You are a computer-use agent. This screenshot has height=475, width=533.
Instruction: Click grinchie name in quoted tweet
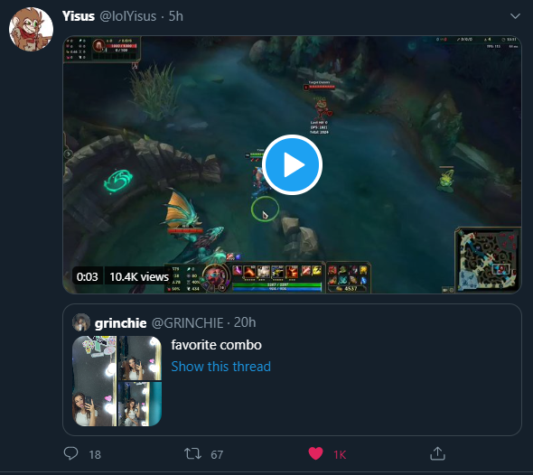pos(121,323)
